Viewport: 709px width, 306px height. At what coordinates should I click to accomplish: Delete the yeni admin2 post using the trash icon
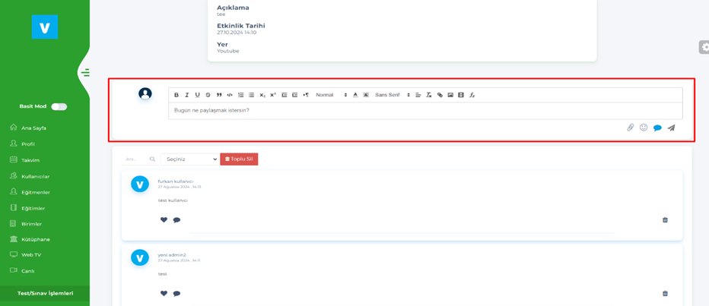point(665,294)
